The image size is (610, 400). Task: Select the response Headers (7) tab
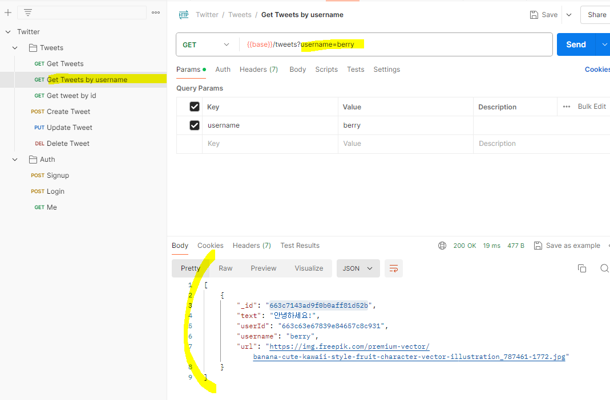(x=252, y=246)
